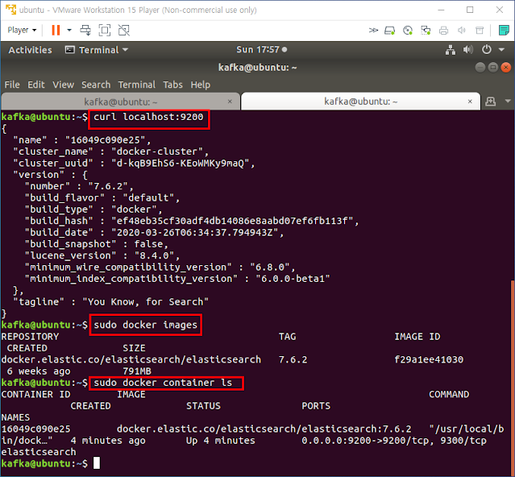
Task: Open the Ubuntu Activities overview
Action: click(30, 50)
